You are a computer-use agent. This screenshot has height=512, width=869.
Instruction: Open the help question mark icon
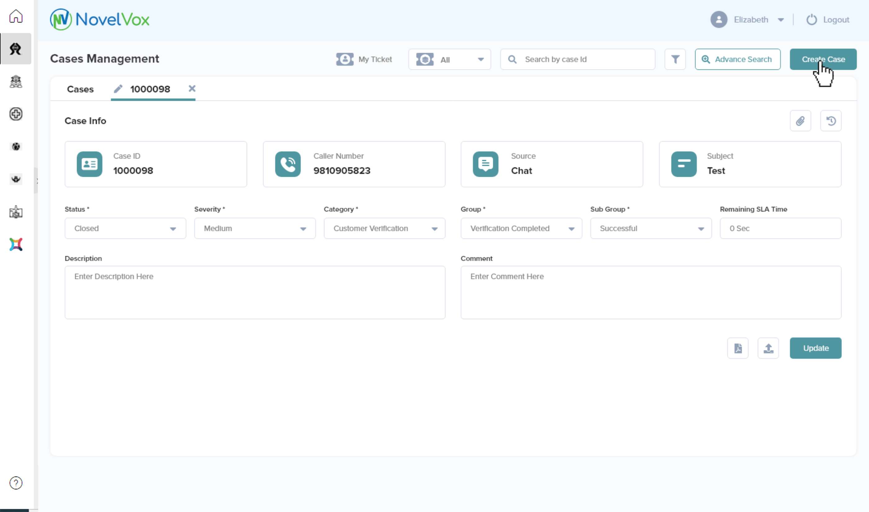pyautogui.click(x=16, y=483)
